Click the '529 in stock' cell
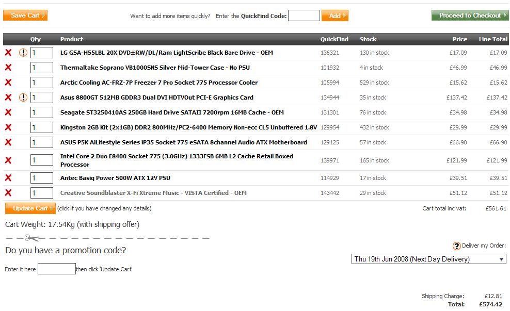510x311 pixels. pyautogui.click(x=374, y=83)
